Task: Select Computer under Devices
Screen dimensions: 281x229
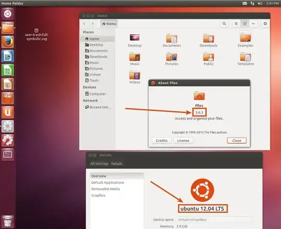Action: (98, 94)
